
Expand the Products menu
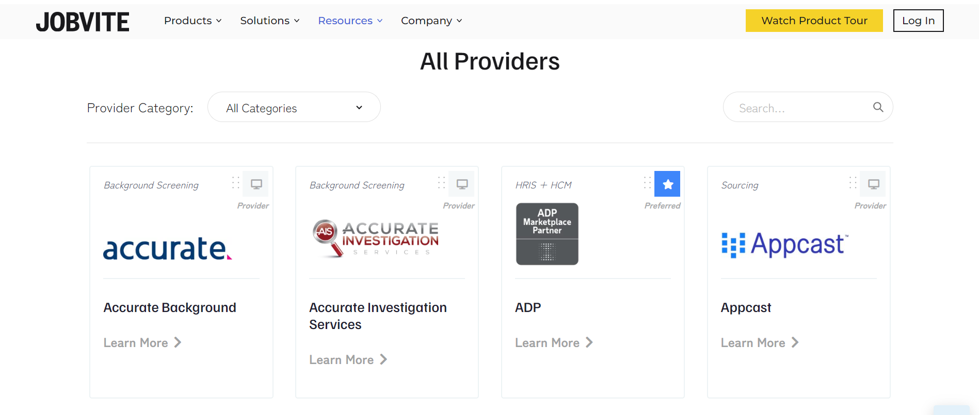tap(192, 21)
